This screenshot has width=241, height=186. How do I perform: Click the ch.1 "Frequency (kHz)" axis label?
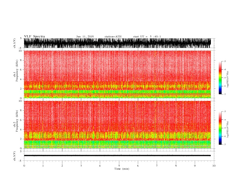point(17,71)
